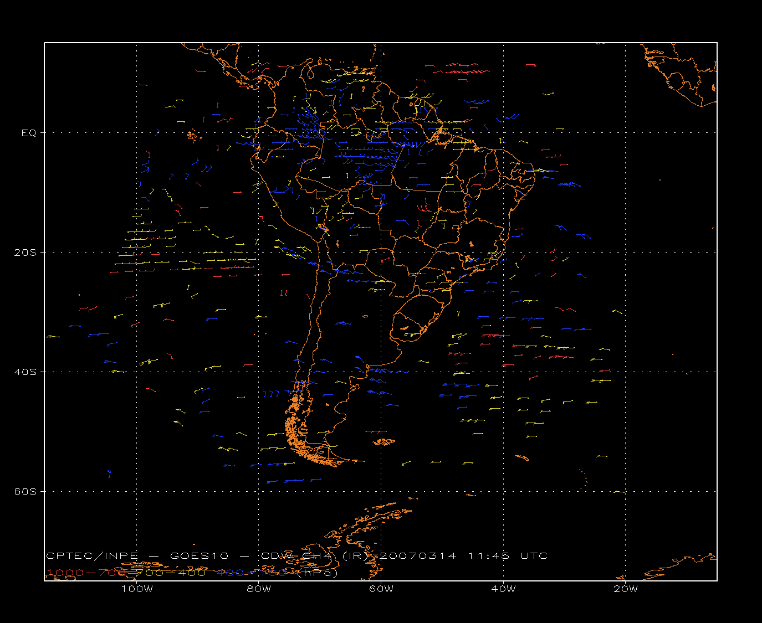
Task: Click the "EQ" latitude axis label
Action: (x=29, y=133)
